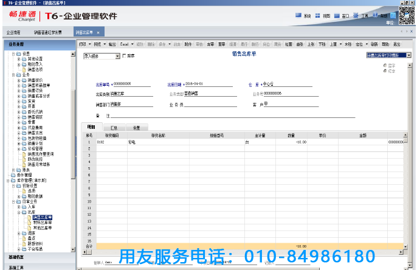
Task: Click the 业务员 input field
Action: (x=210, y=105)
